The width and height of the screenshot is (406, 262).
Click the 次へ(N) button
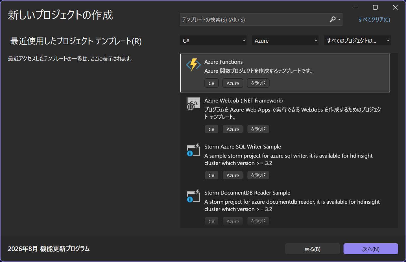click(x=371, y=249)
